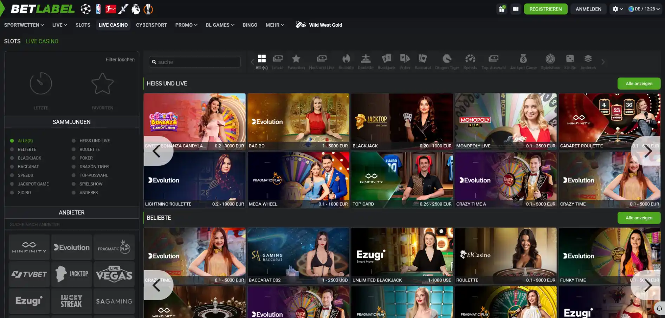Click Alle anzeigen for Beliebte
Image resolution: width=665 pixels, height=318 pixels.
pyautogui.click(x=639, y=218)
